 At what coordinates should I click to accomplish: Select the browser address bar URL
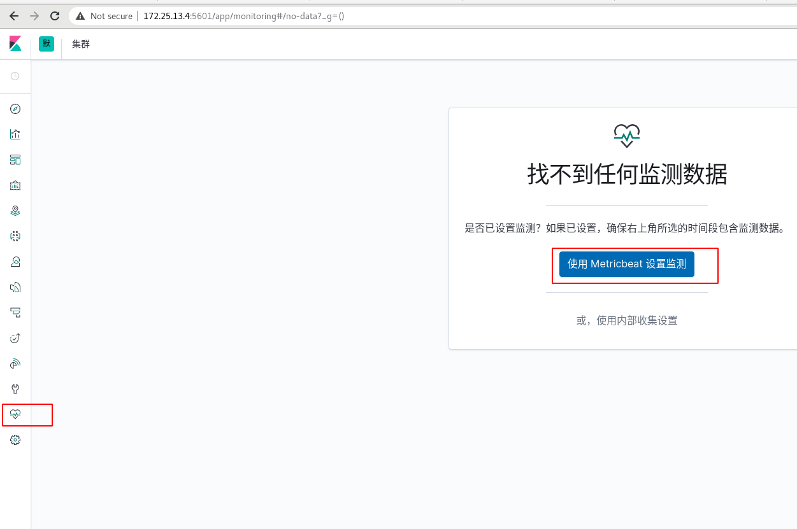(x=243, y=16)
